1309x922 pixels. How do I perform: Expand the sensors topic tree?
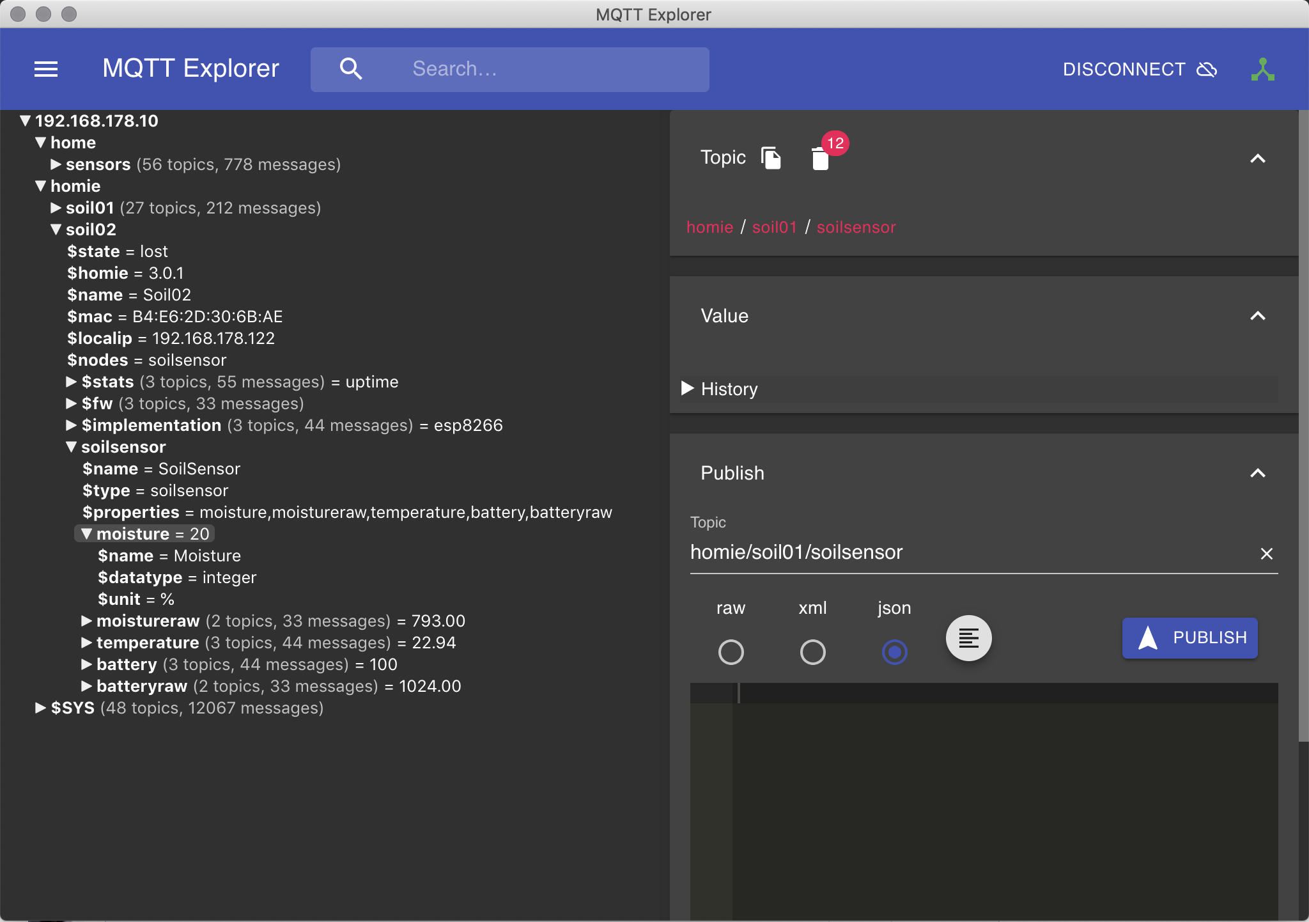pos(56,164)
